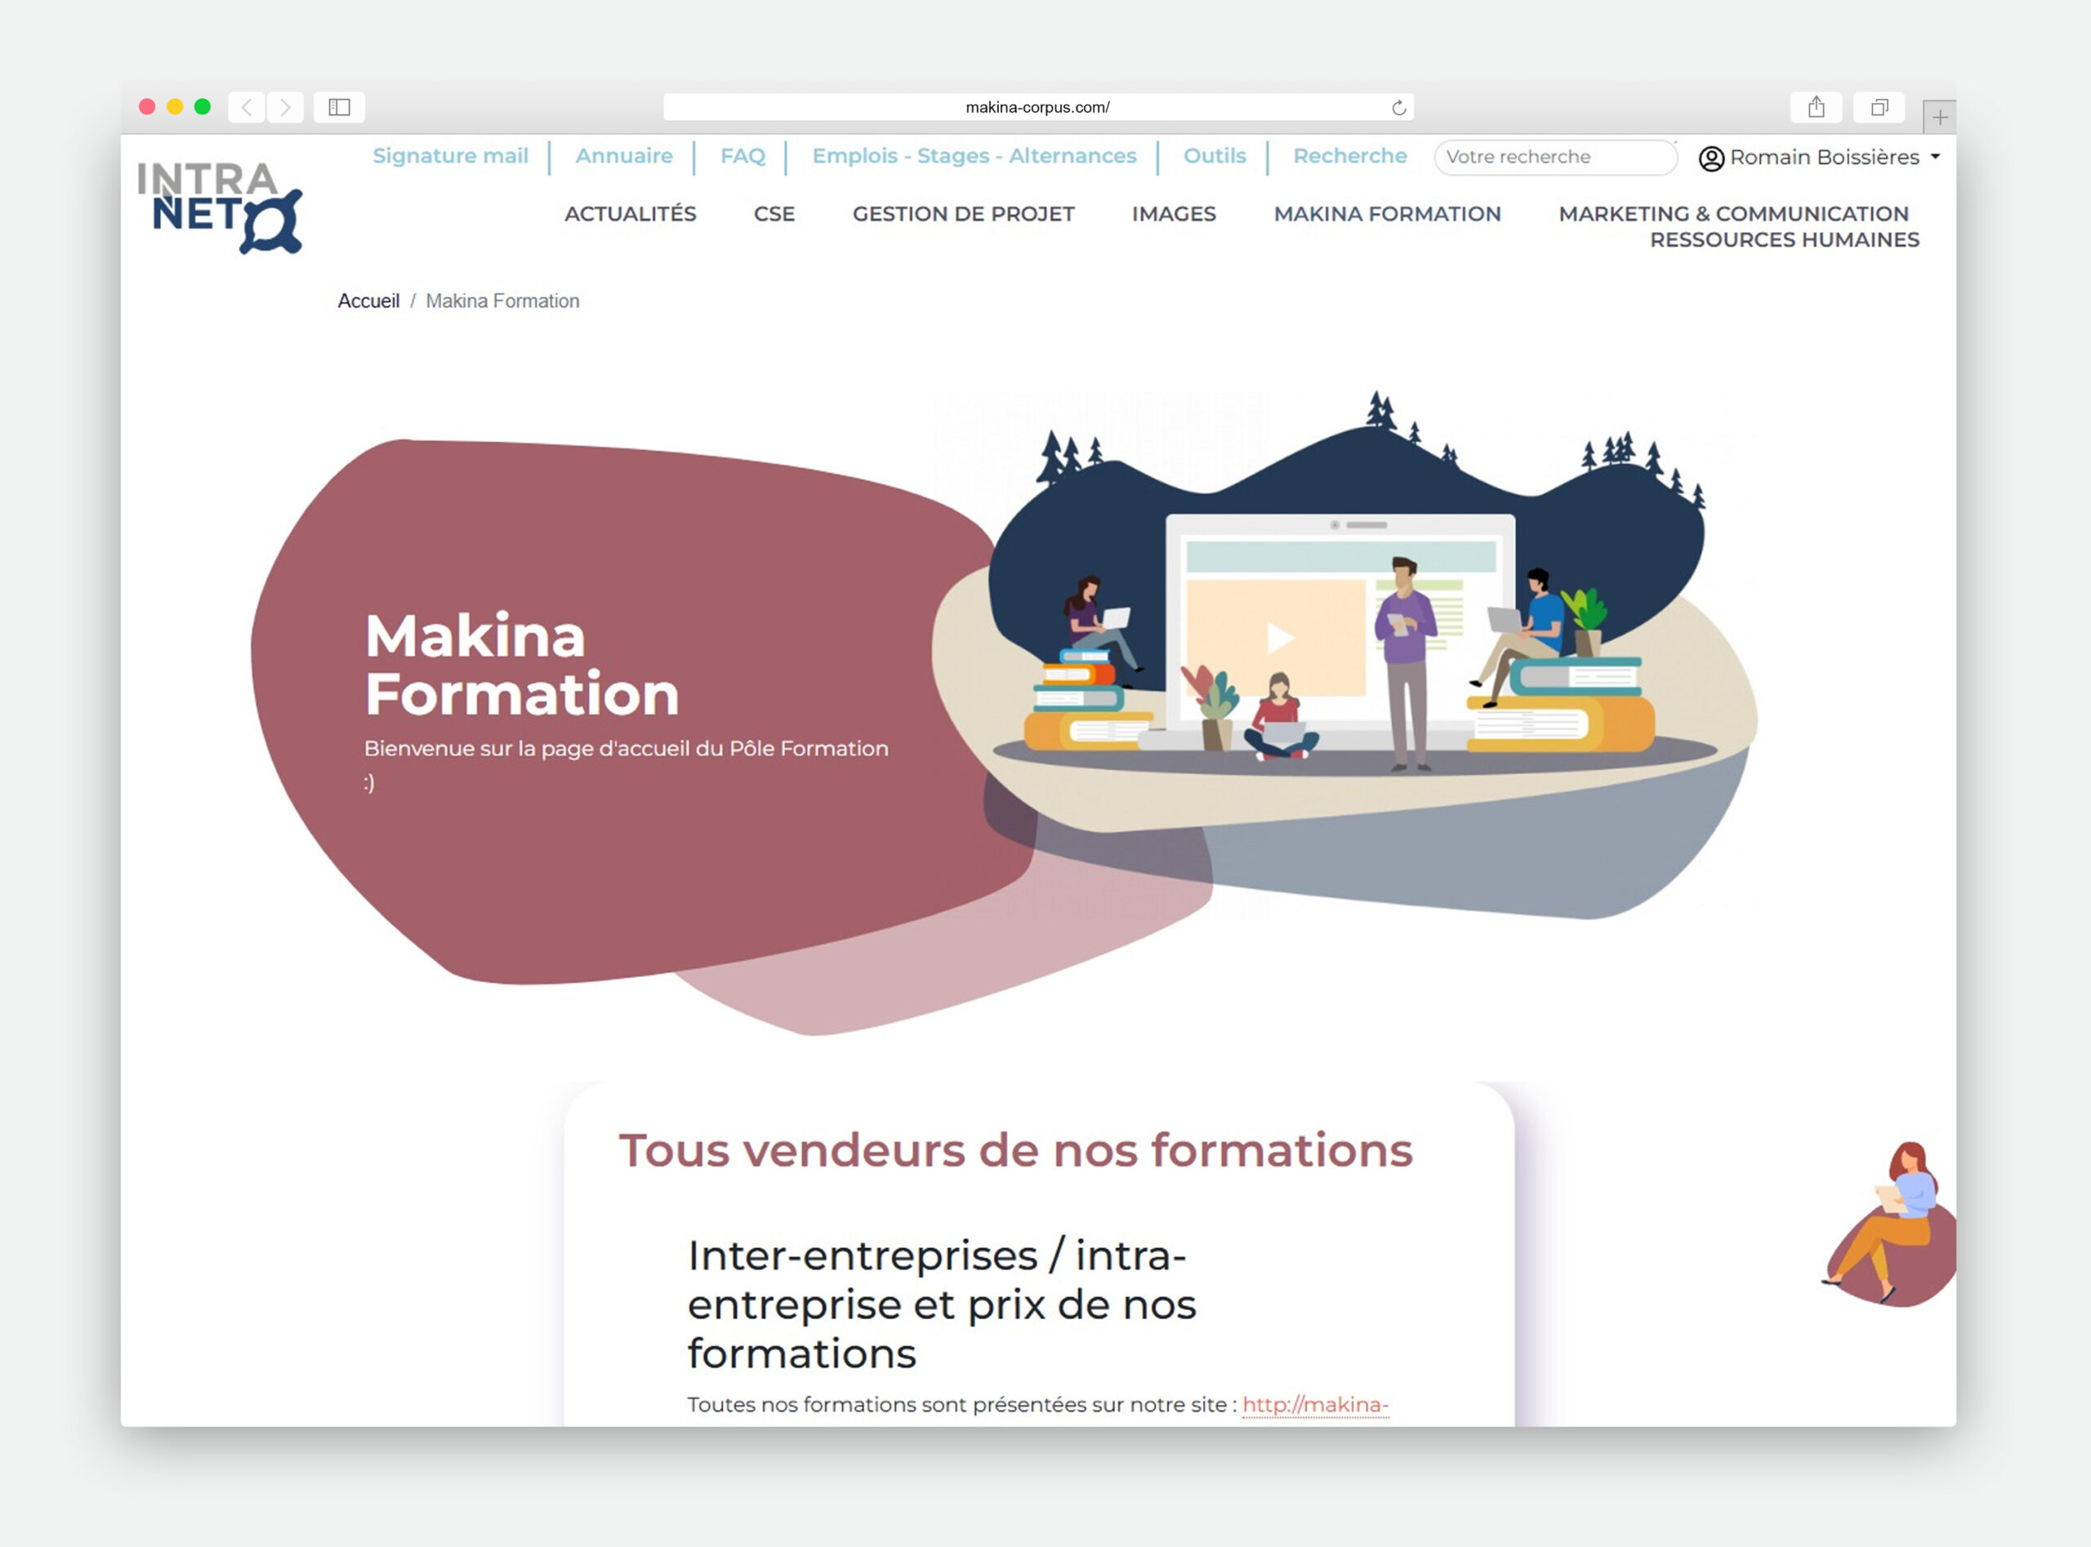The width and height of the screenshot is (2091, 1547).
Task: Click the green fullscreen window button
Action: tap(203, 107)
